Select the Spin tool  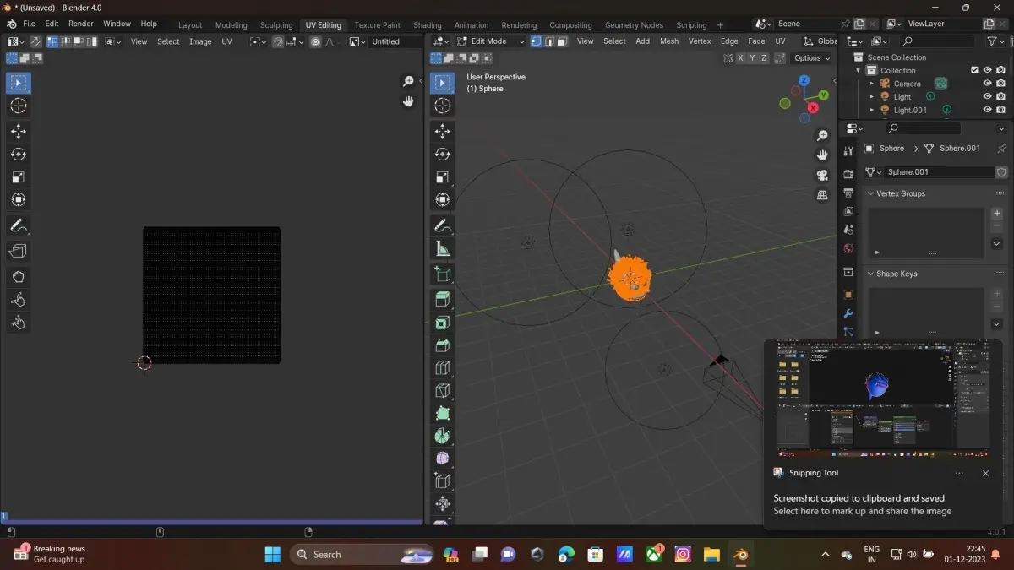click(442, 437)
